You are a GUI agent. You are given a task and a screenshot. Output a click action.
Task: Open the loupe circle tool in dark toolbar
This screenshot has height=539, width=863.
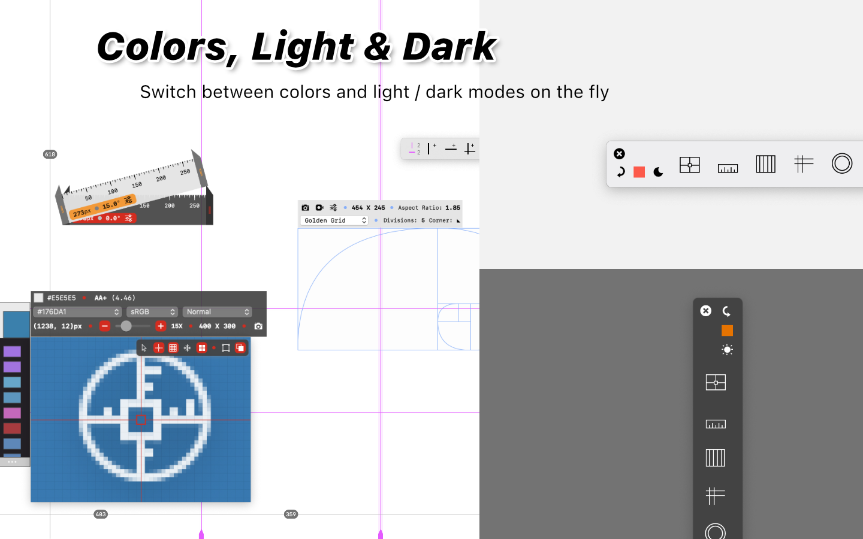(x=715, y=532)
